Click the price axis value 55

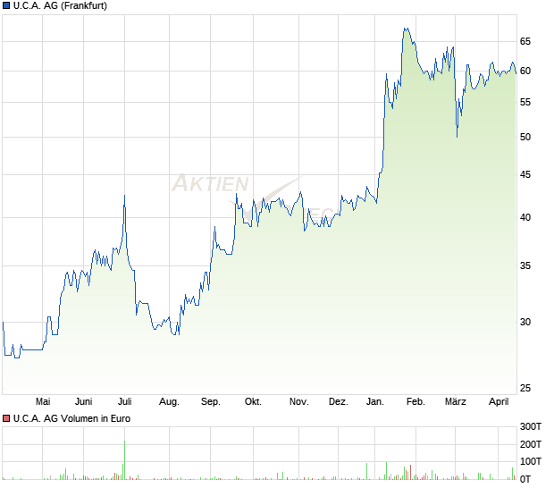[x=525, y=103]
